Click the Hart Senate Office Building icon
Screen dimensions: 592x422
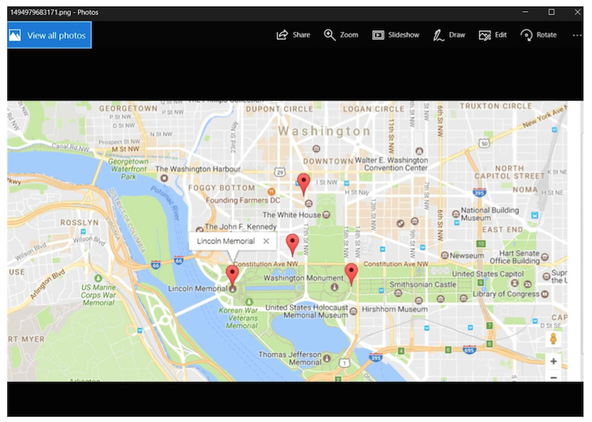545,257
